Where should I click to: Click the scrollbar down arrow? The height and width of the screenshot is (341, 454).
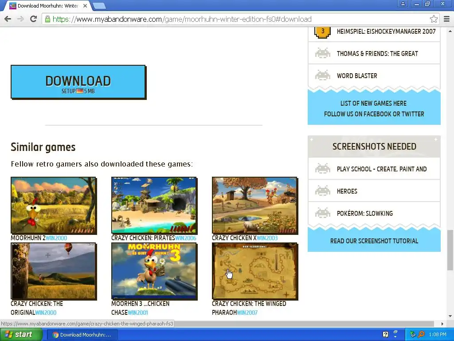(x=450, y=316)
